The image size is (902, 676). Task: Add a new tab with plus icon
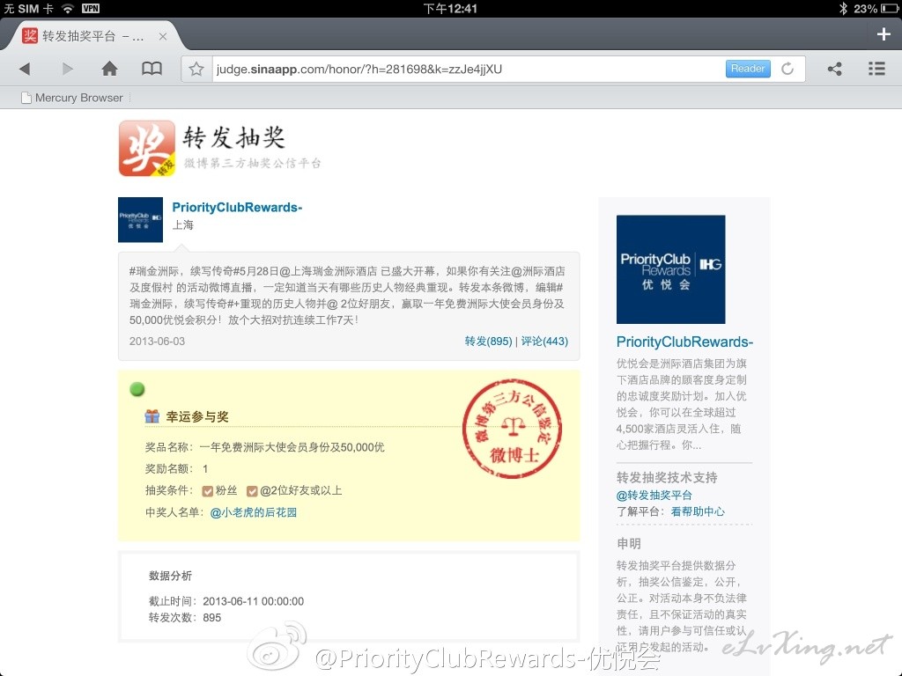click(884, 34)
